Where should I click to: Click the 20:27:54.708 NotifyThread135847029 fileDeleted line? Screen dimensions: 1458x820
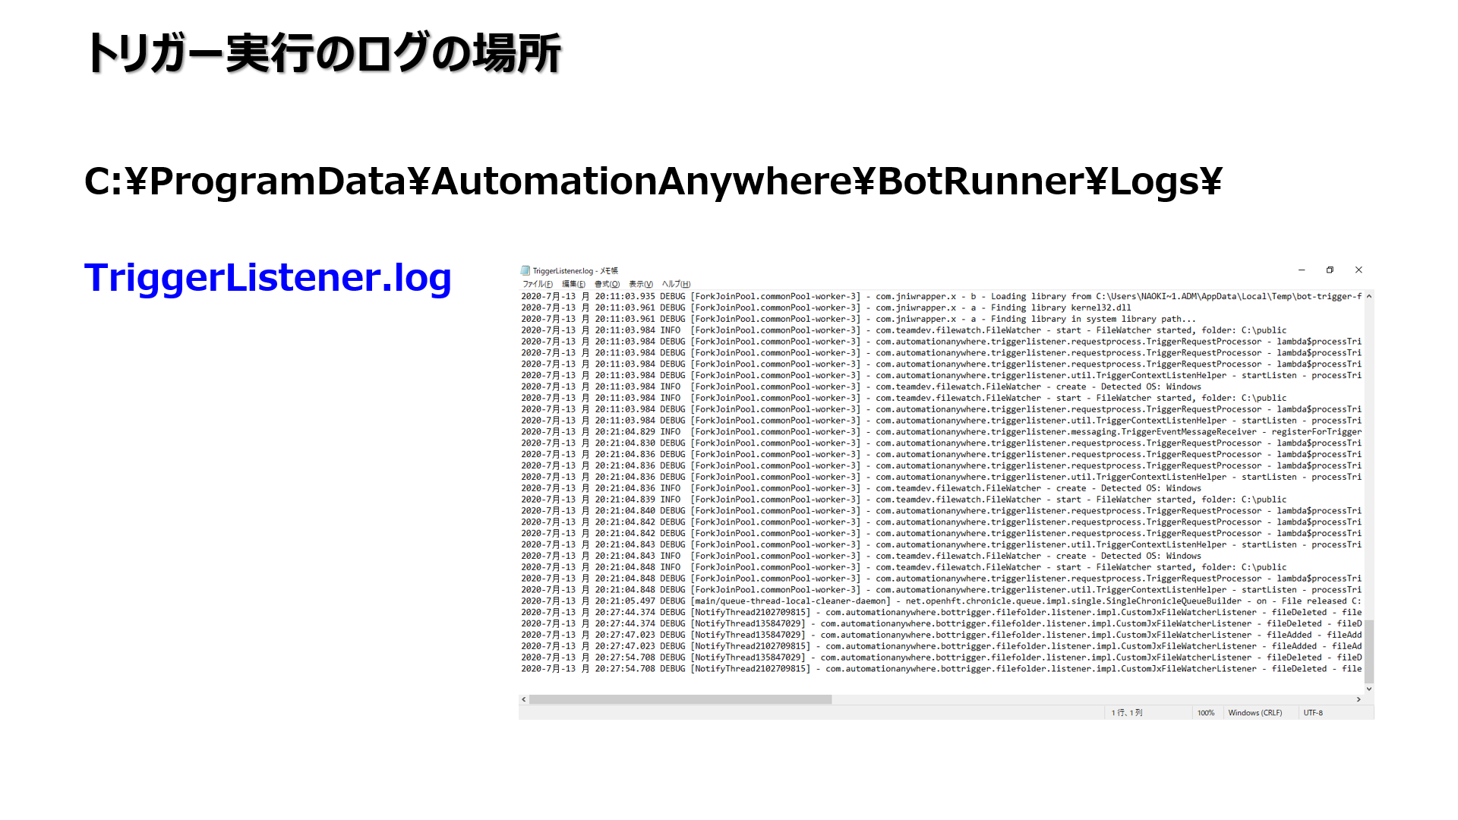tap(942, 658)
